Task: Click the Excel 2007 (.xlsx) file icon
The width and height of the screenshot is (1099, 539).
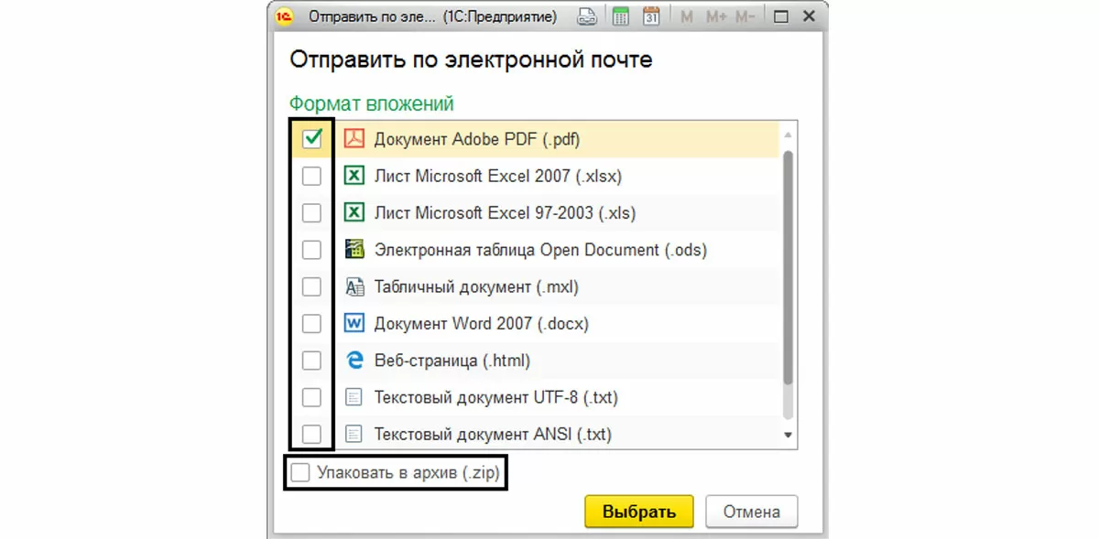Action: 354,176
